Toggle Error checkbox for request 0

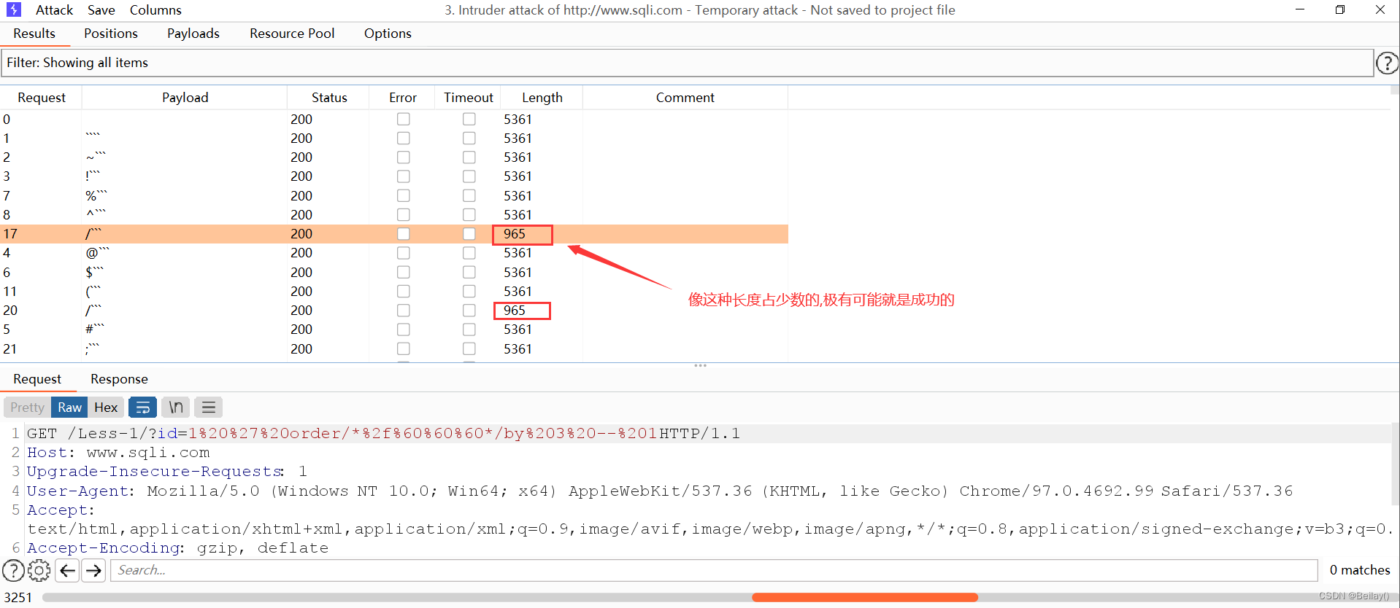[x=404, y=119]
